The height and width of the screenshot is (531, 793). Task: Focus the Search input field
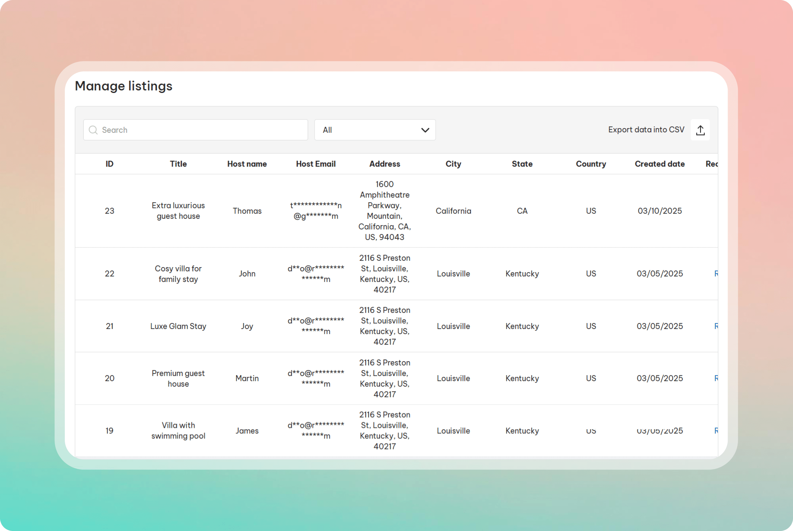[x=196, y=130]
